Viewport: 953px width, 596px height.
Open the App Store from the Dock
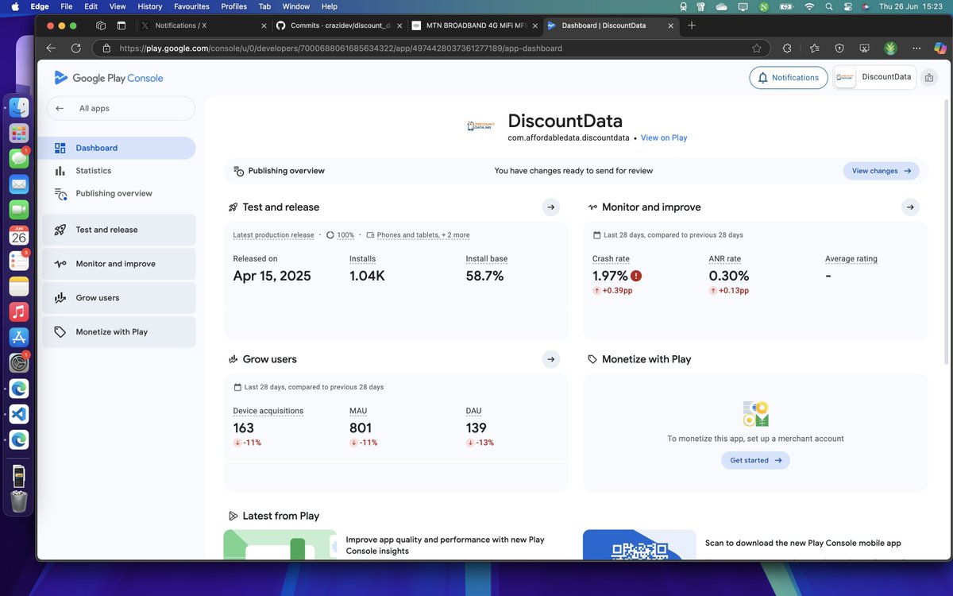pyautogui.click(x=19, y=337)
